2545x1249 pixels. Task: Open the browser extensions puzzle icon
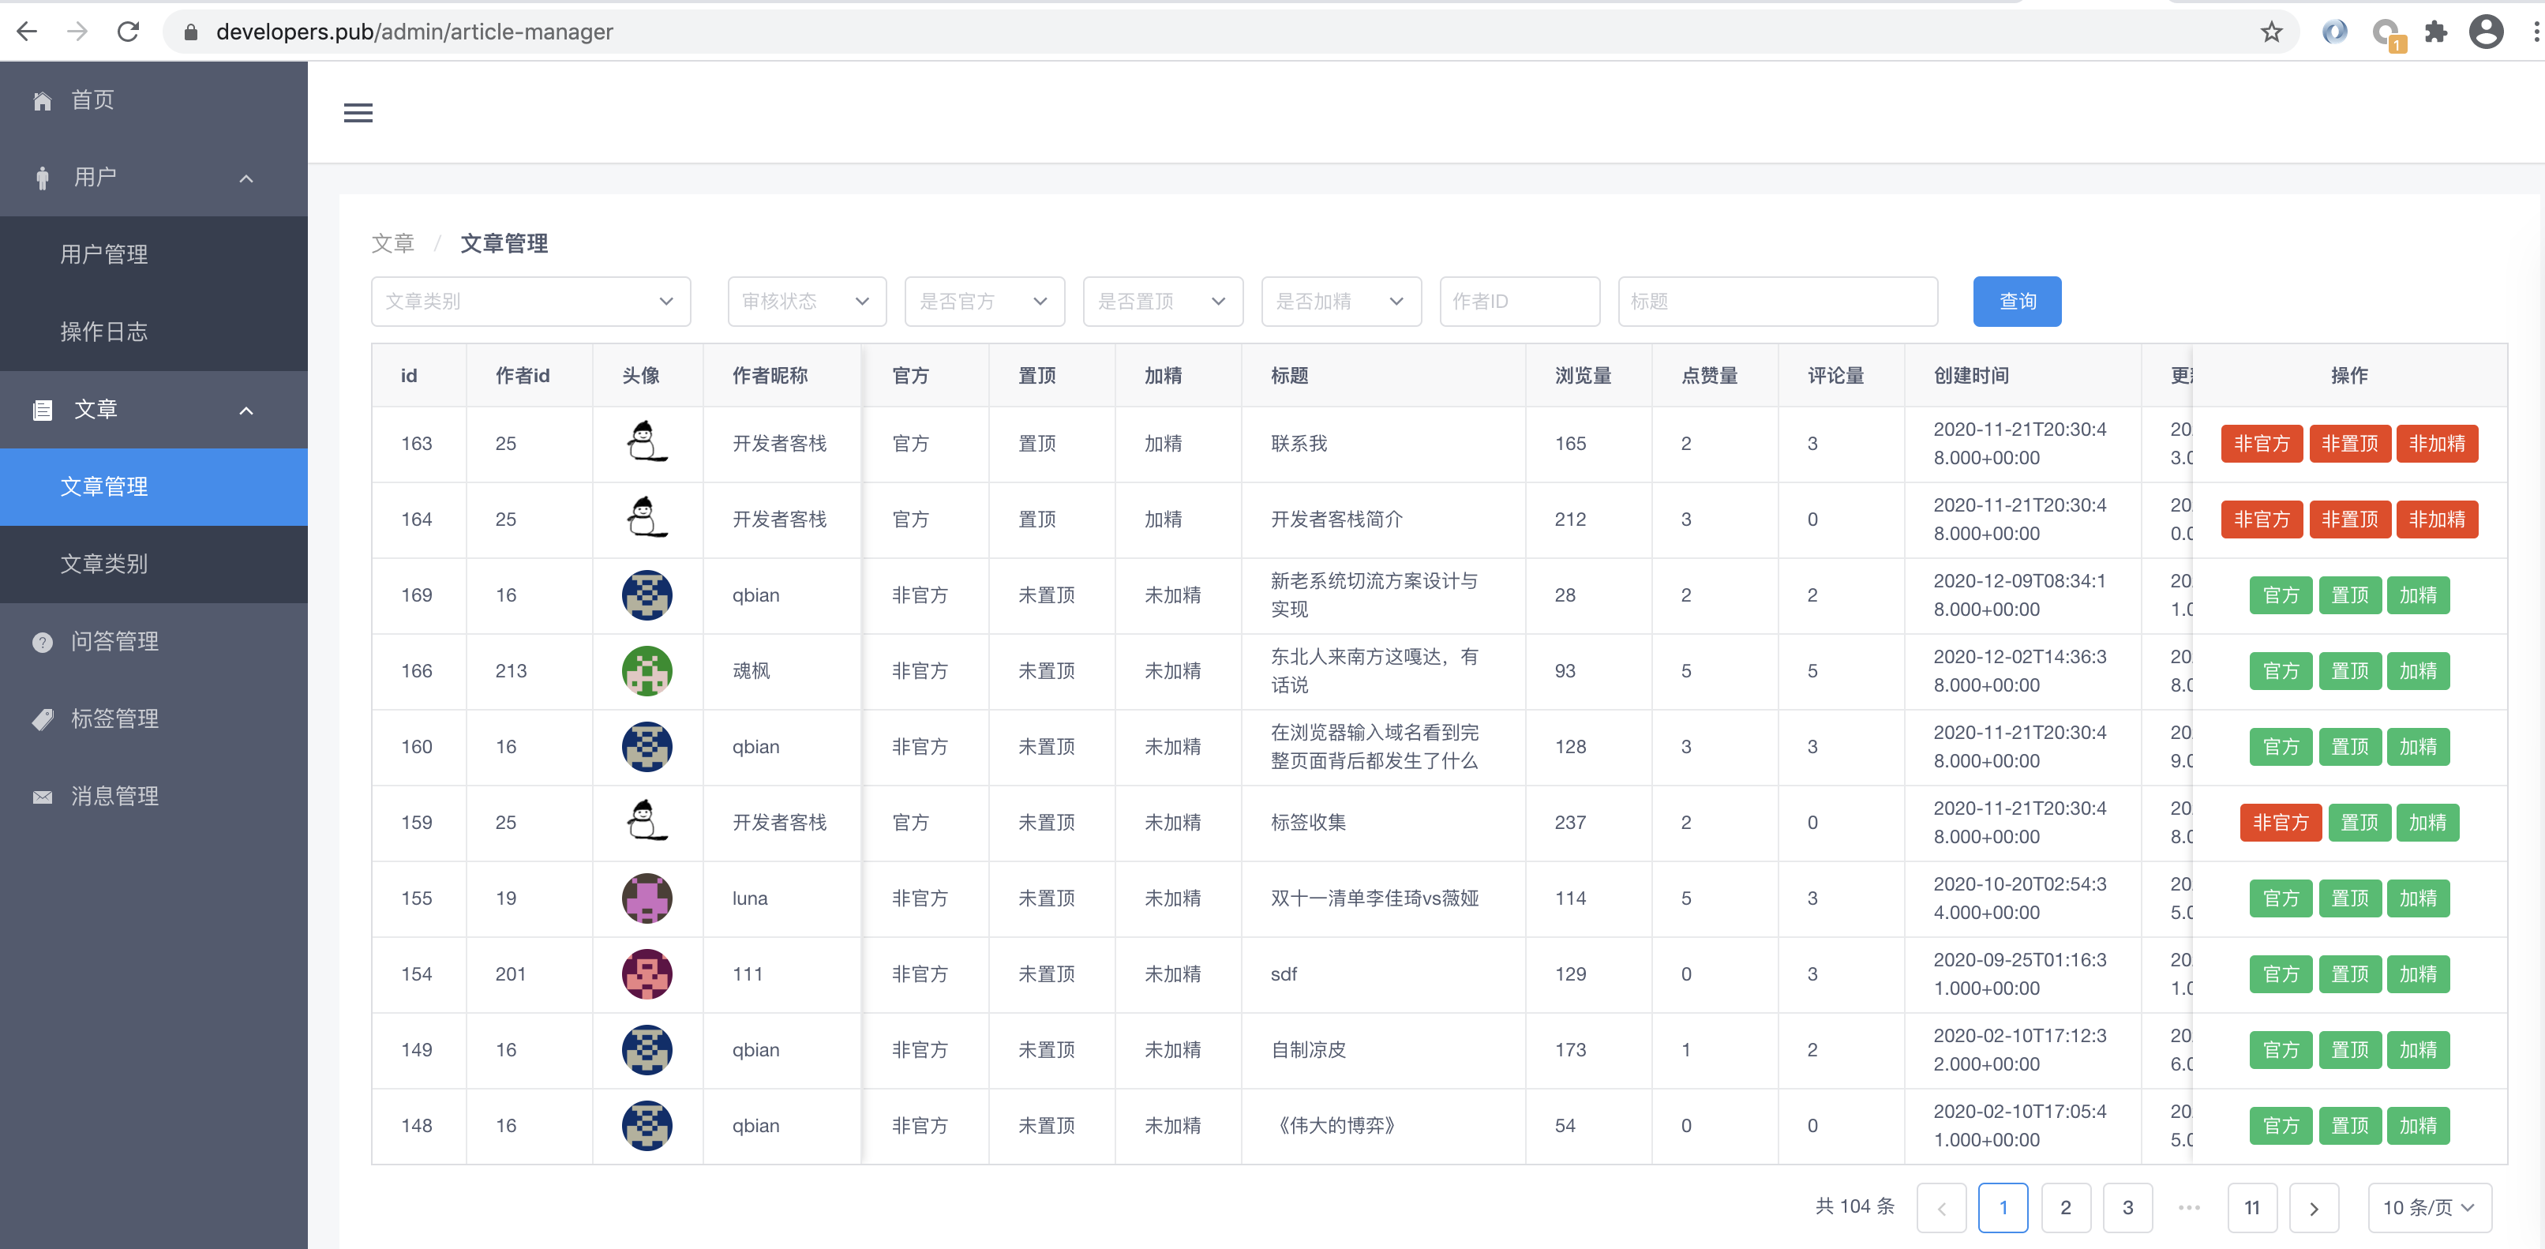[2436, 32]
